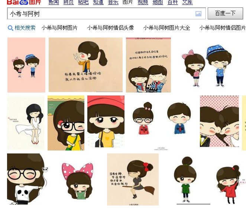Open the 文库 navigation link
This screenshot has height=214, width=246.
(188, 2)
